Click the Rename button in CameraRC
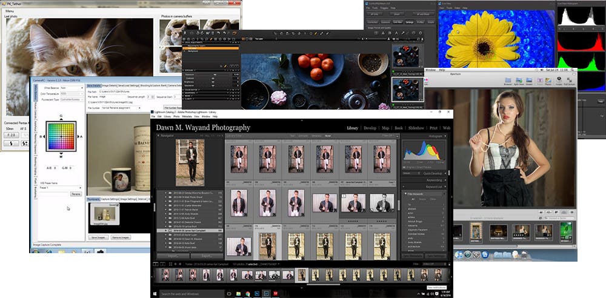This screenshot has width=606, height=298. [76, 194]
